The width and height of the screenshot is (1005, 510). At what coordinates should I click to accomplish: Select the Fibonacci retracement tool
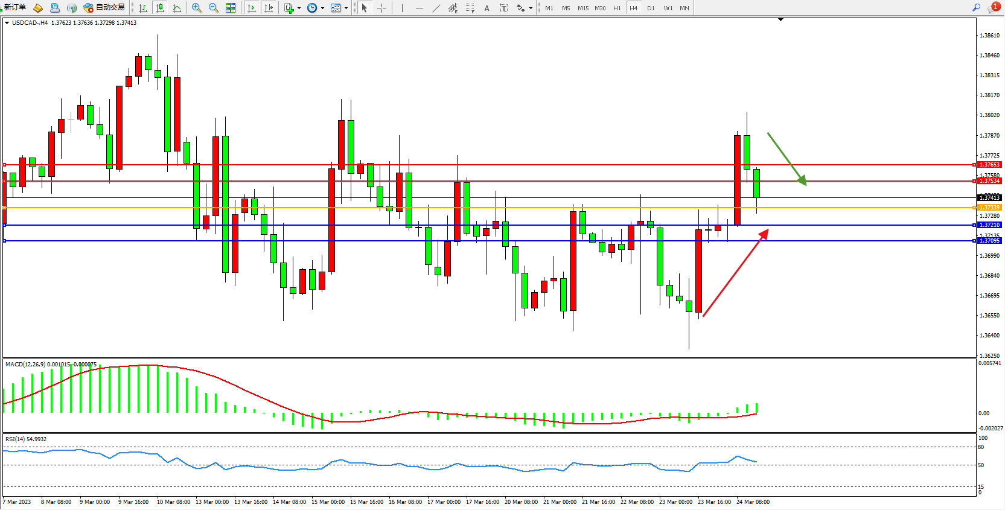470,8
